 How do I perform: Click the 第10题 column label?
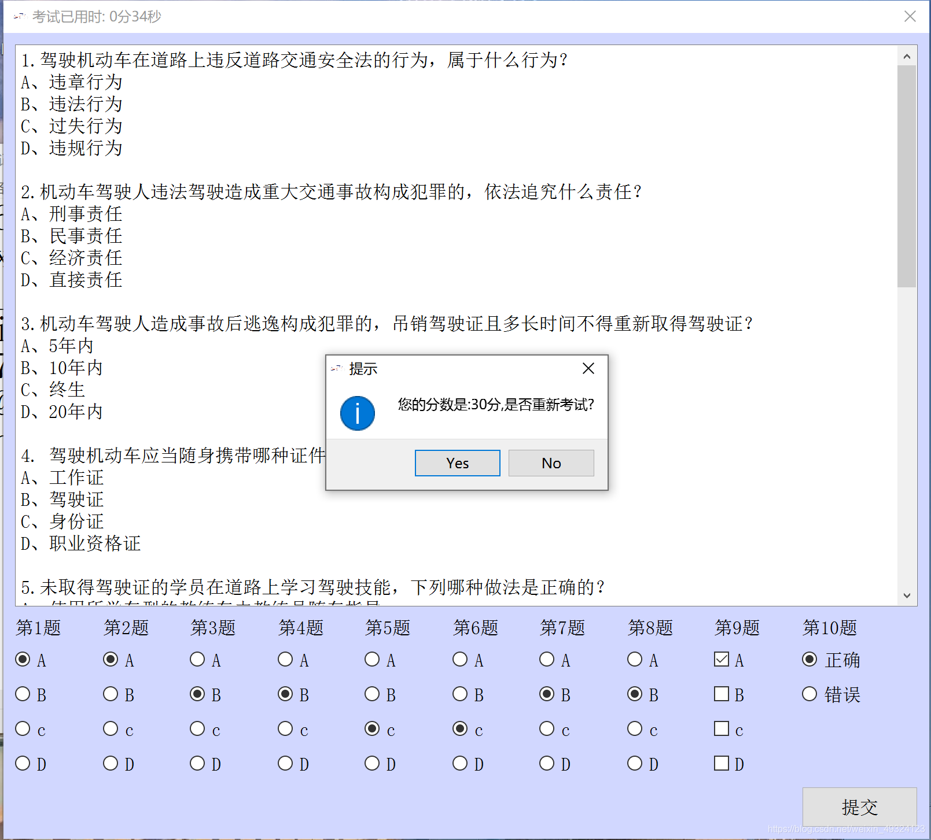tap(830, 628)
